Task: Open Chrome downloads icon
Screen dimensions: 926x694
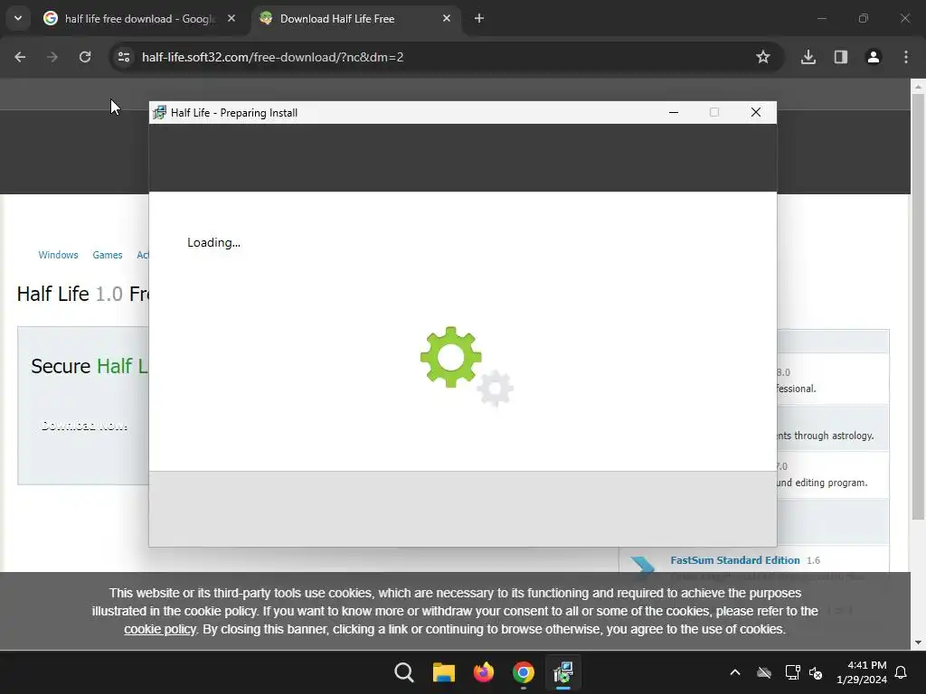Action: click(808, 57)
